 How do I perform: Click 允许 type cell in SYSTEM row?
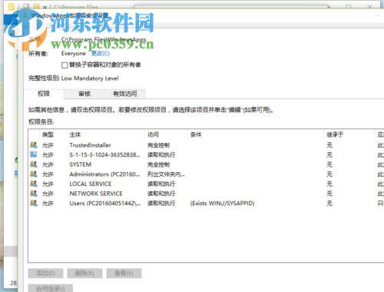click(x=48, y=164)
